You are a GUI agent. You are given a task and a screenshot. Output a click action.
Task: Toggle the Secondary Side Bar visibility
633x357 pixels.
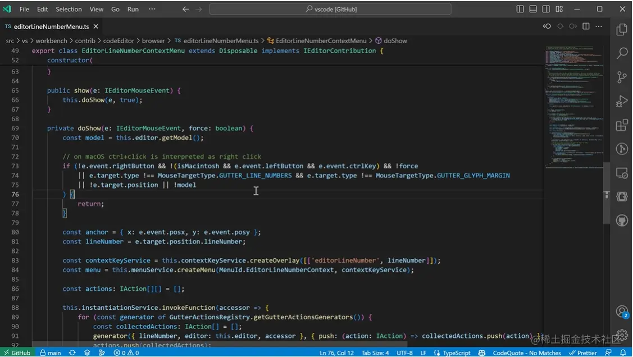coord(546,9)
